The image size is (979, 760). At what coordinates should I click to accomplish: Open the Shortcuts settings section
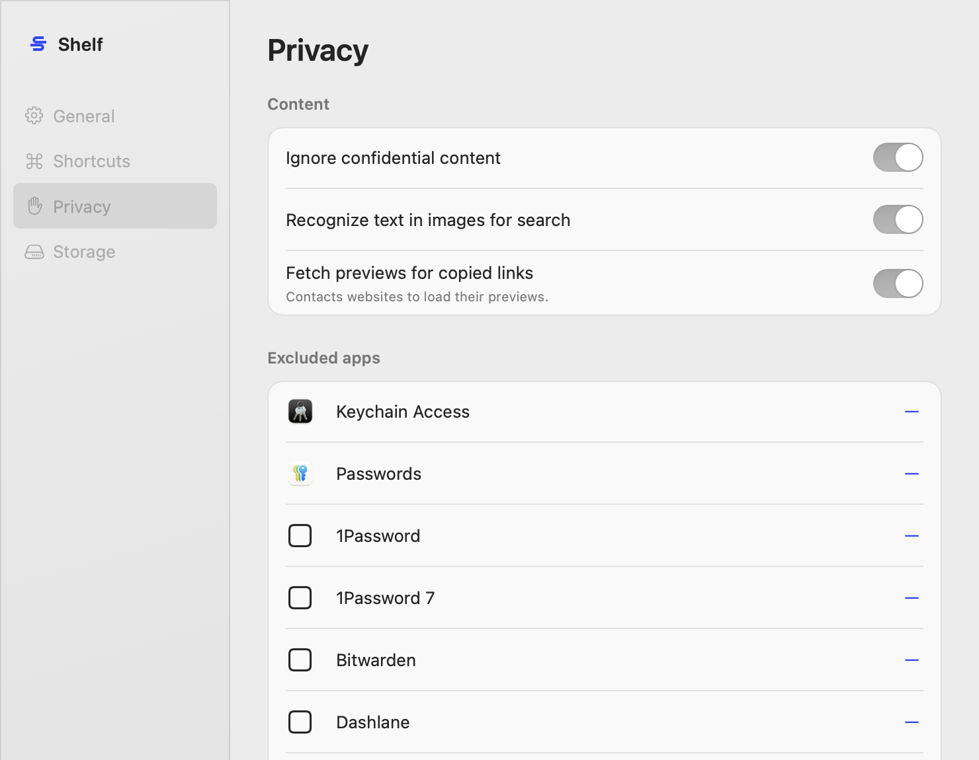pyautogui.click(x=115, y=161)
